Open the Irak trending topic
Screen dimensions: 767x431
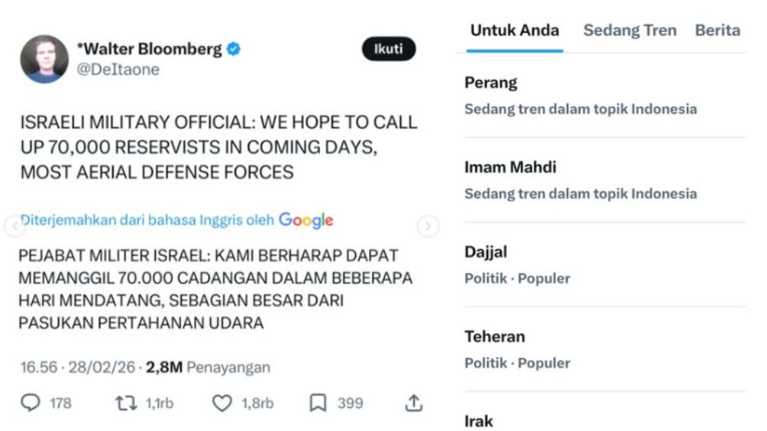pyautogui.click(x=479, y=421)
